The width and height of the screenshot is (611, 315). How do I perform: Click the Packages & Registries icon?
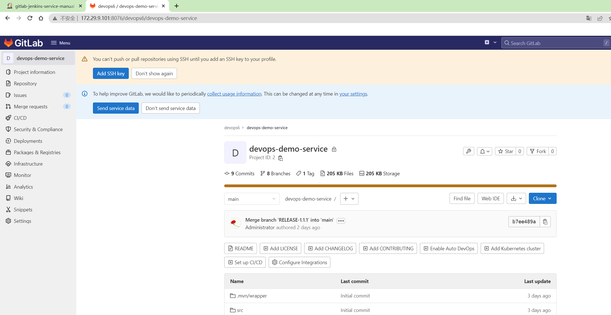(8, 152)
